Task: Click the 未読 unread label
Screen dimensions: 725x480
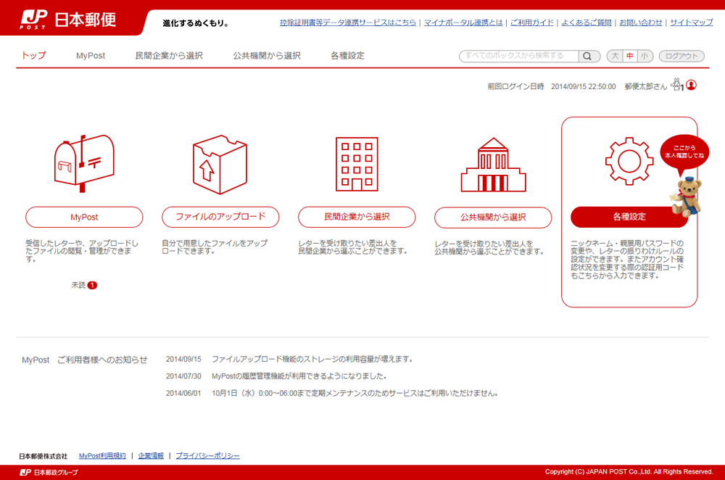Action: [x=78, y=286]
